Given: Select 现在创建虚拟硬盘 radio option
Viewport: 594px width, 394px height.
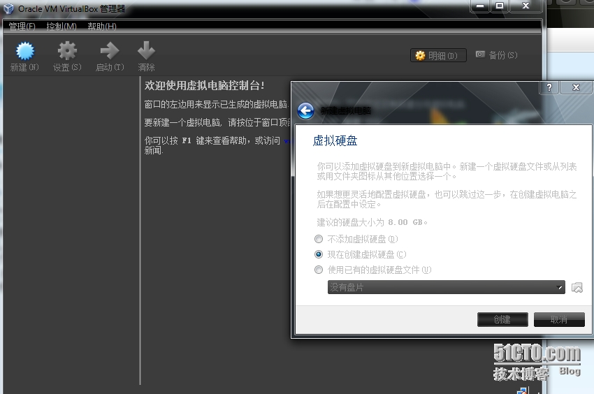Looking at the screenshot, I should pyautogui.click(x=319, y=254).
